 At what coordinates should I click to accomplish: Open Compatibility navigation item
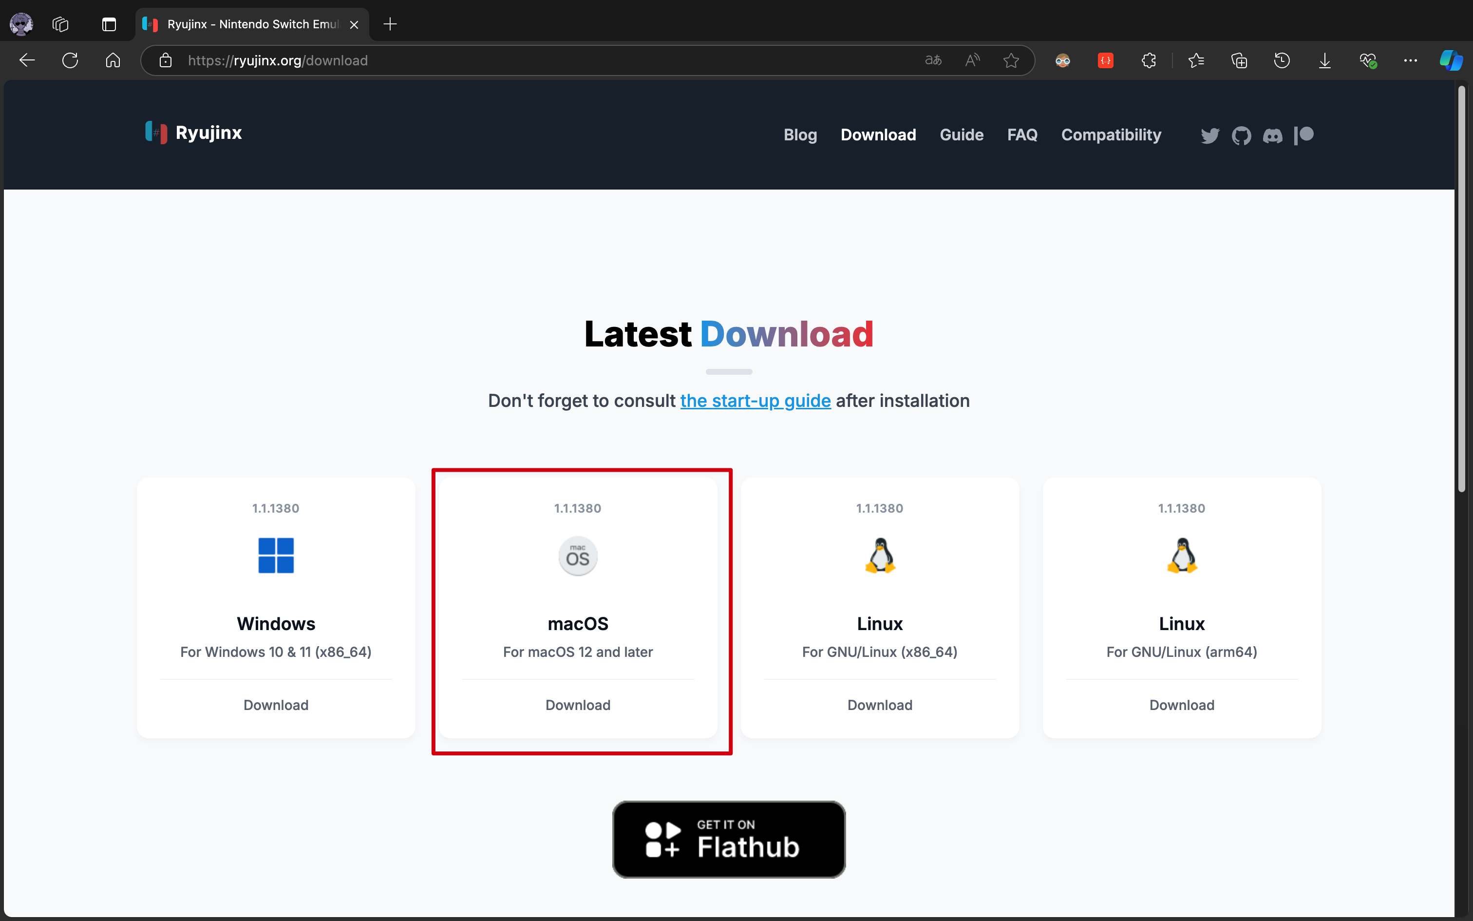pyautogui.click(x=1111, y=134)
